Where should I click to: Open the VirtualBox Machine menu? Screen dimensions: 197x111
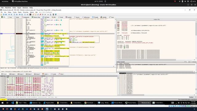(x=8, y=8)
